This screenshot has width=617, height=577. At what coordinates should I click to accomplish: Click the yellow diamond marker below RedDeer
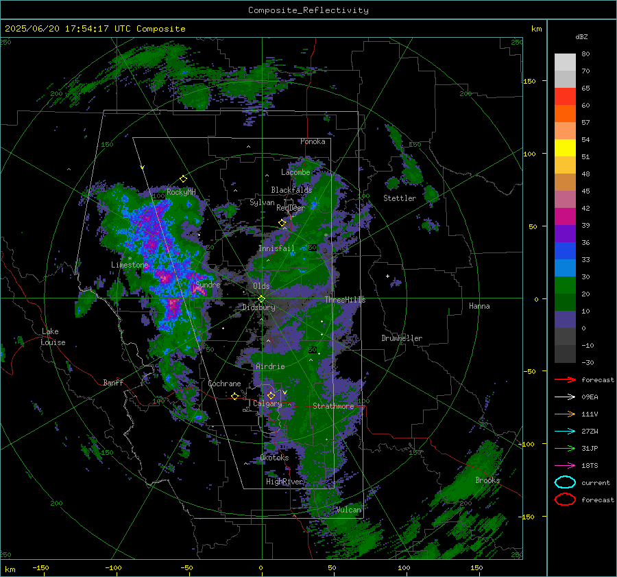coord(282,222)
